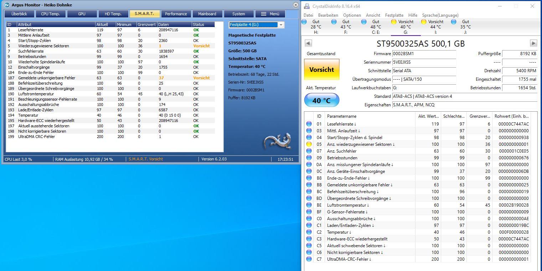Switch to the CPU Temp. tab

tap(51, 14)
